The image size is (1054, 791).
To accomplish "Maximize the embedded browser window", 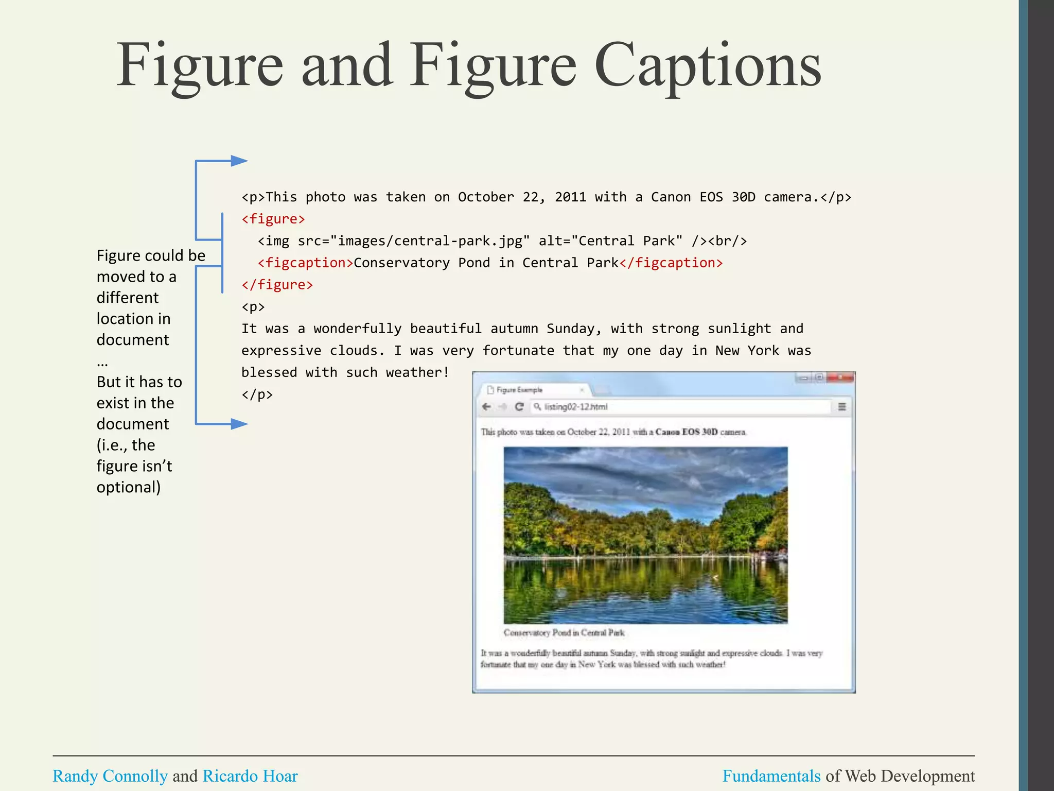I will [x=819, y=377].
